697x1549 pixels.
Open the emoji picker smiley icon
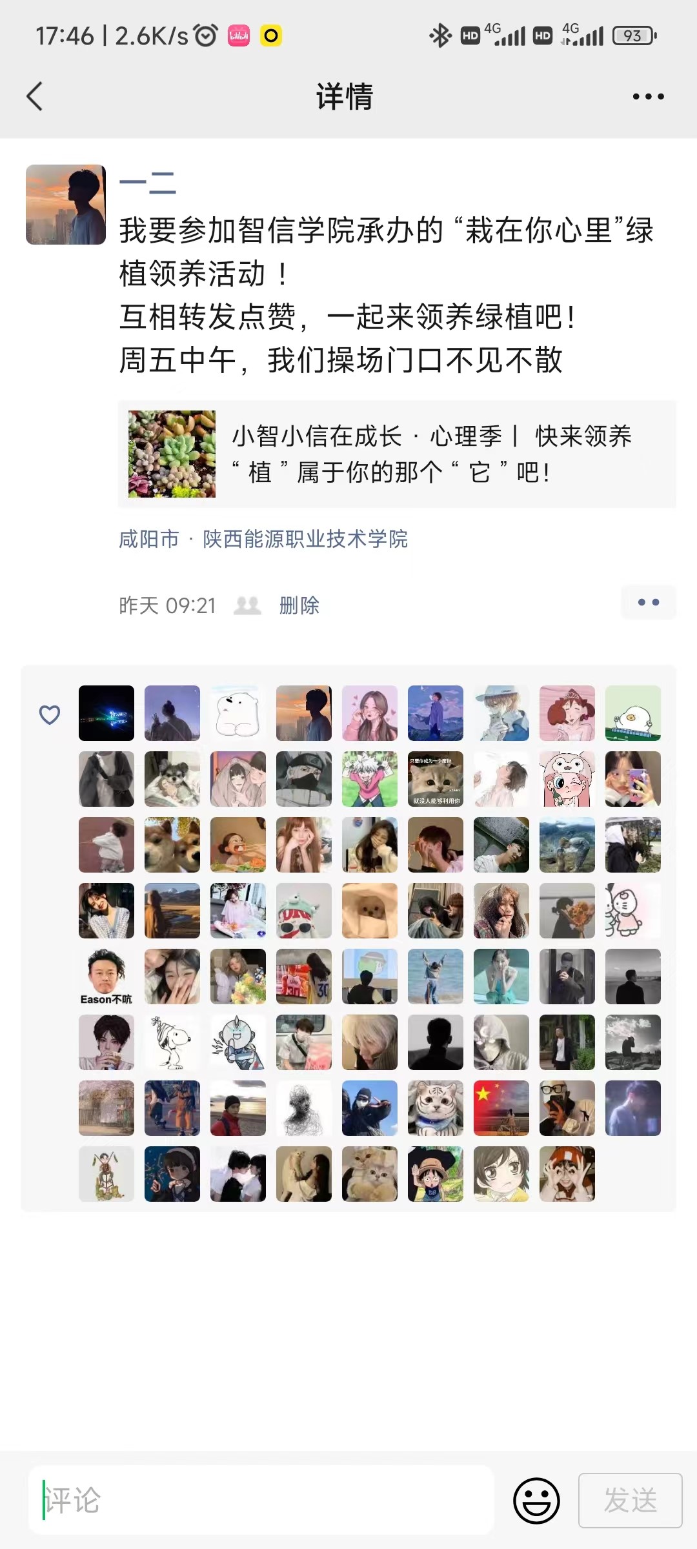point(536,1501)
